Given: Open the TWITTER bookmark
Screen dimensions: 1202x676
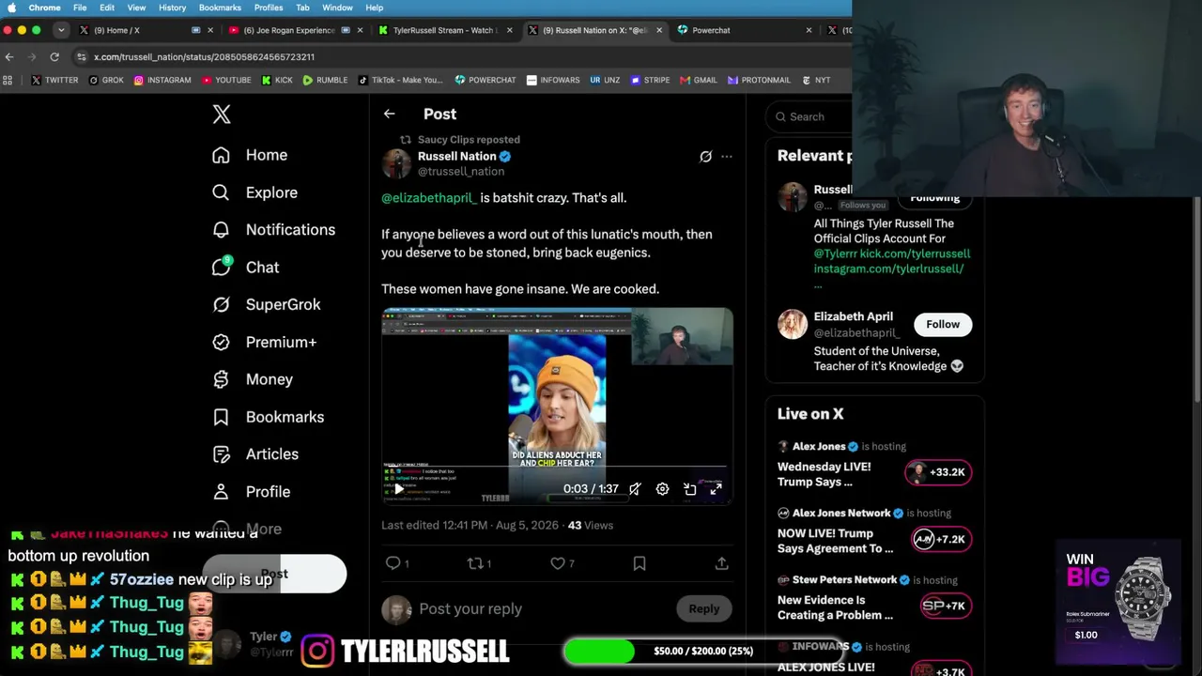Looking at the screenshot, I should point(54,81).
